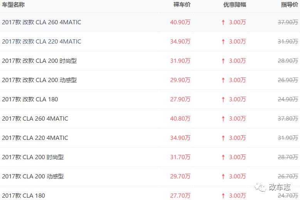
Task: Click up arrow in 2017款 CLA 220 4MATIC row
Action: [x=223, y=138]
